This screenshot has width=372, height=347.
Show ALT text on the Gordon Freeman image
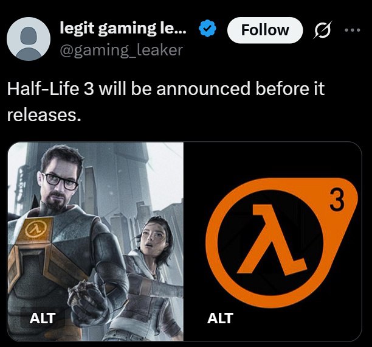coord(43,318)
